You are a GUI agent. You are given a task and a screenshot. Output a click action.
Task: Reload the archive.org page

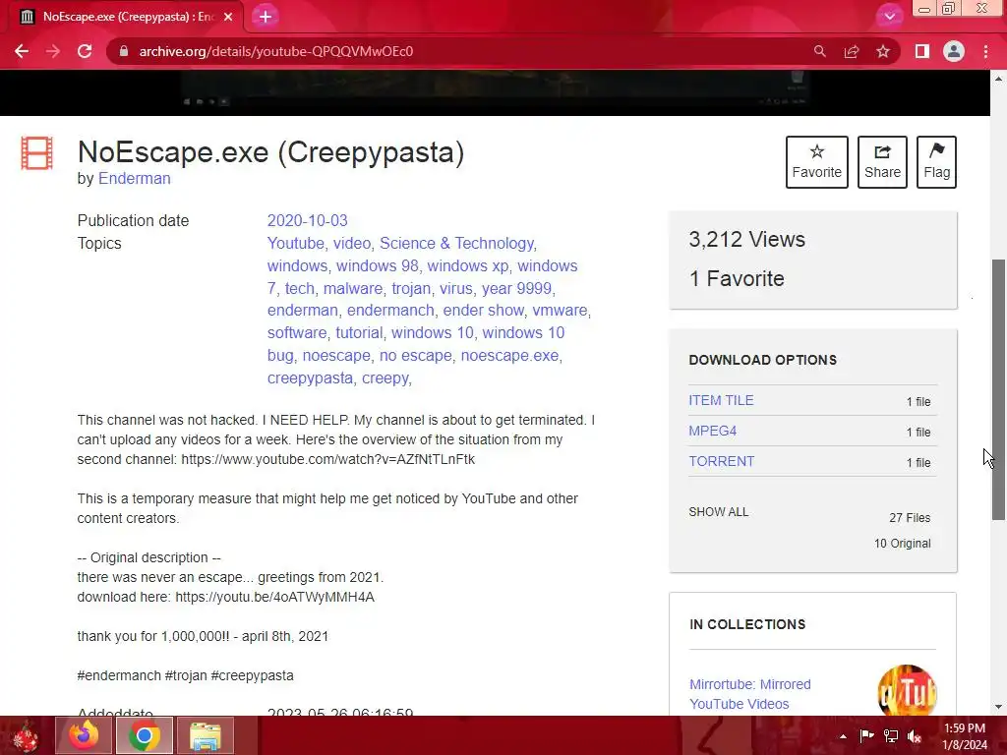tap(85, 51)
